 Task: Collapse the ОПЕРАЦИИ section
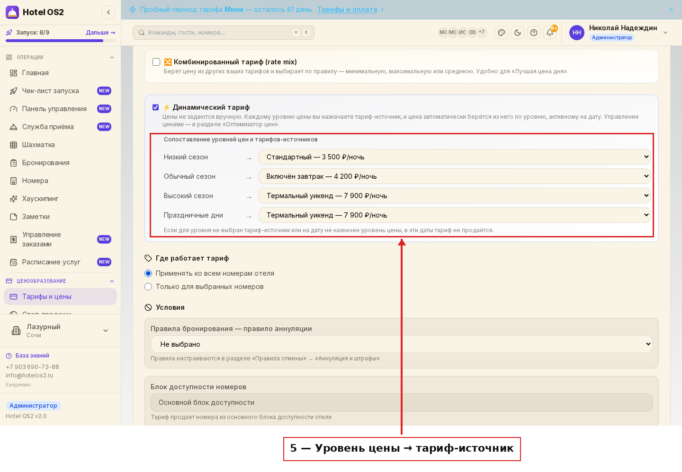point(112,57)
